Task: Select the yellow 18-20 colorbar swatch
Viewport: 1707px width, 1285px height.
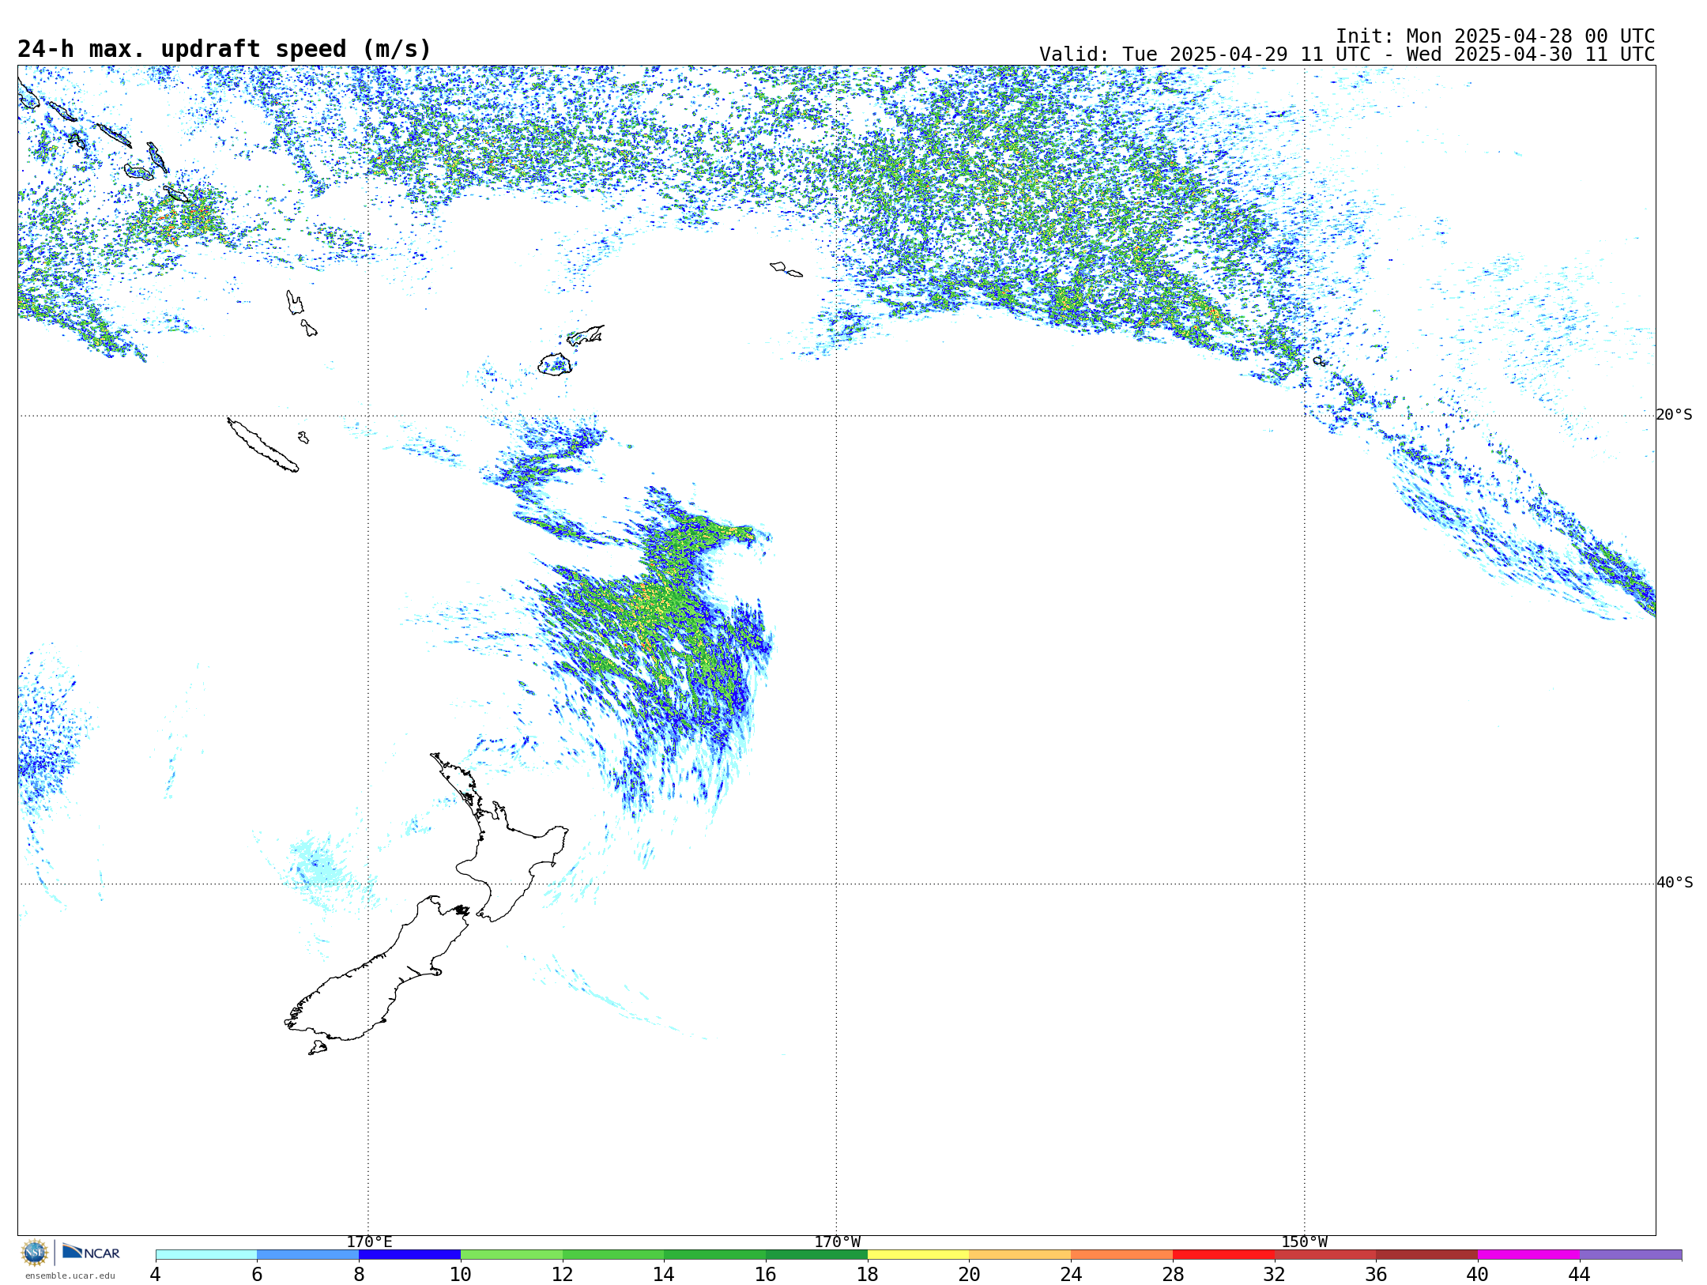Action: (918, 1254)
